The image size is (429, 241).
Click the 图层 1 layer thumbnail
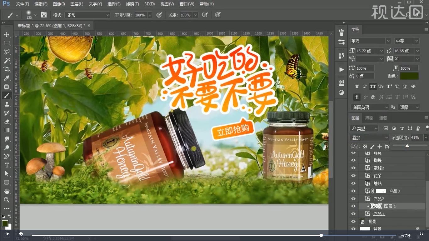(376, 206)
